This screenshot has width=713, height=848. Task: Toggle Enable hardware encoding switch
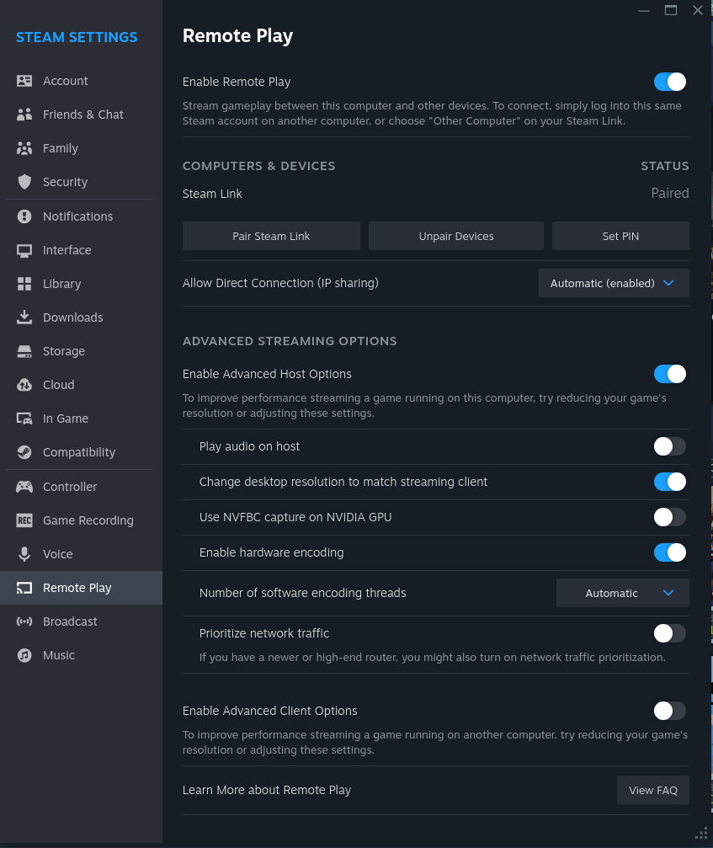(x=670, y=552)
